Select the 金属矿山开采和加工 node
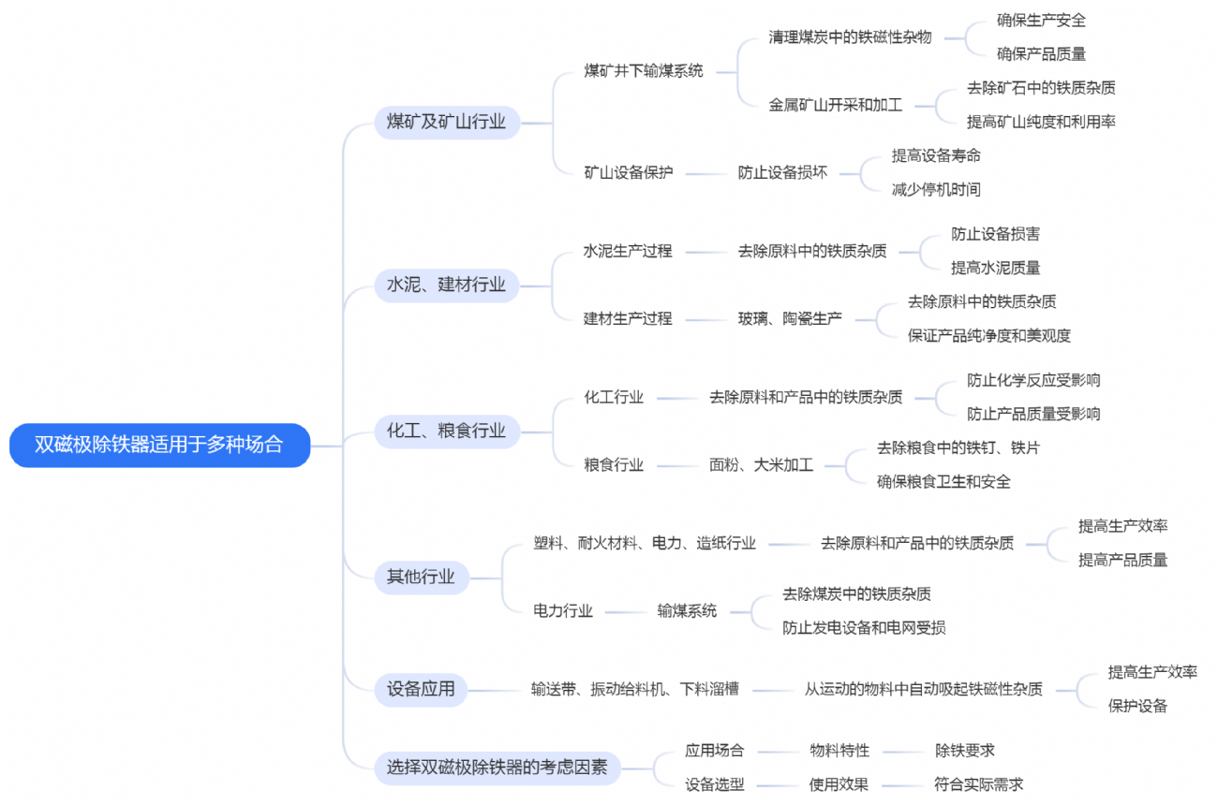Screen dimensions: 1218x805 click(x=836, y=105)
